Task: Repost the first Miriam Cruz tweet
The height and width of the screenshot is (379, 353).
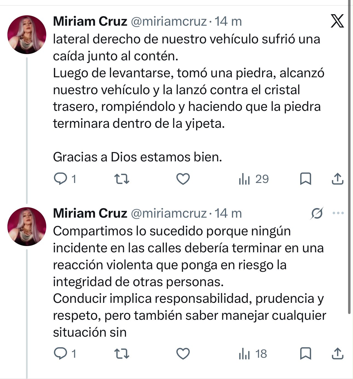Action: pyautogui.click(x=121, y=179)
